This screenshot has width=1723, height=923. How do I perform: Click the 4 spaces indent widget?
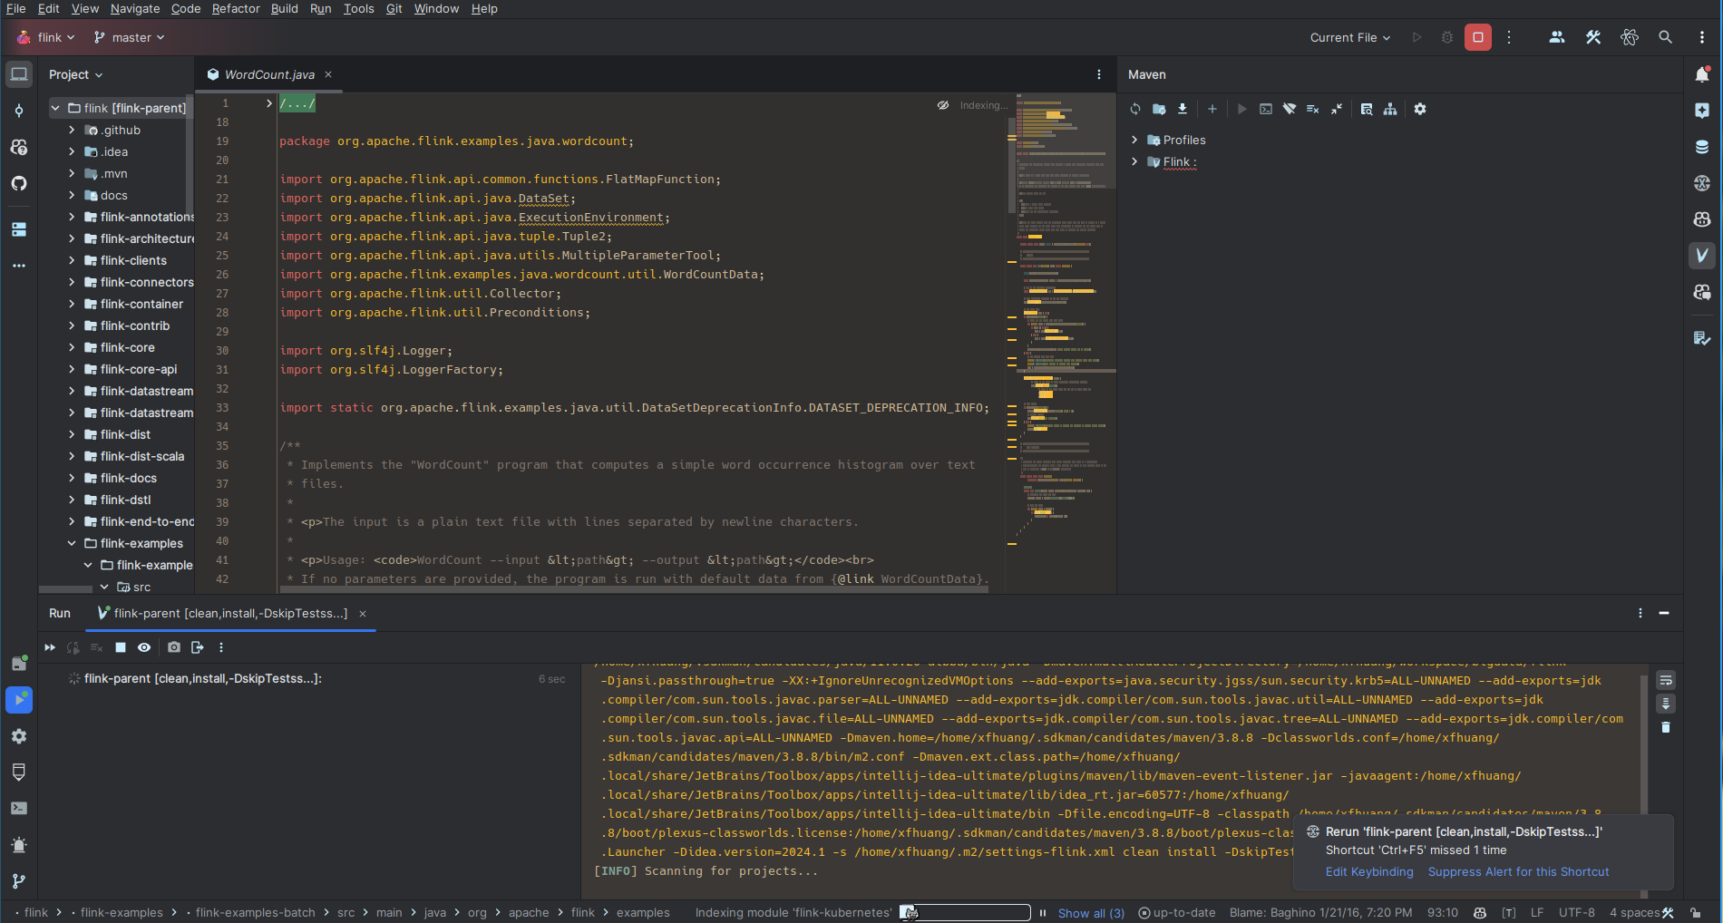[1634, 913]
